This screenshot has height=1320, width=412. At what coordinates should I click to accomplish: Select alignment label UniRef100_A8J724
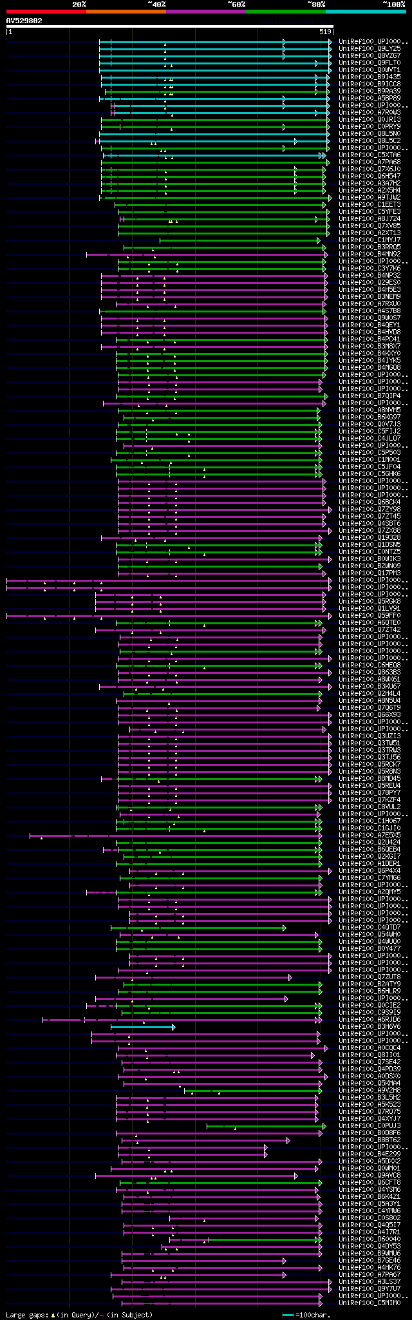370,218
